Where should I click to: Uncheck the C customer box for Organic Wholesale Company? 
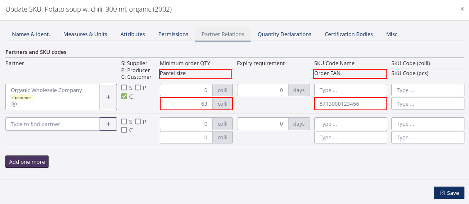click(x=124, y=97)
